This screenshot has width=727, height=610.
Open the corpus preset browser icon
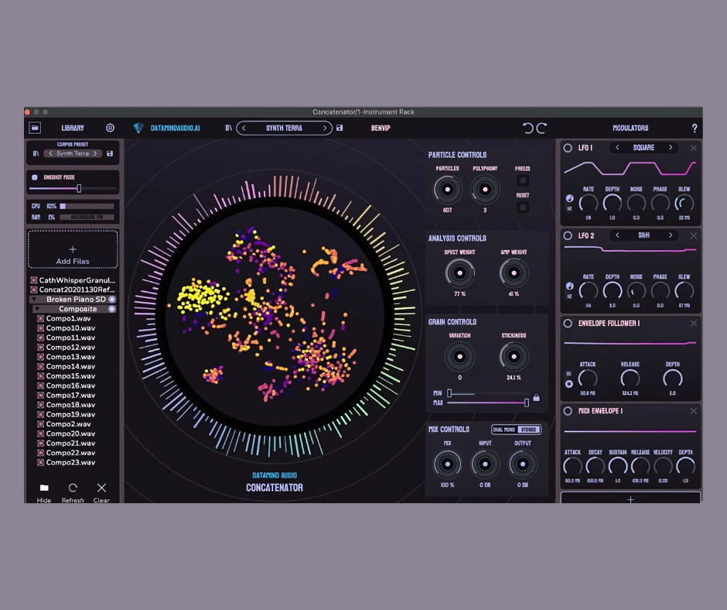[x=36, y=153]
